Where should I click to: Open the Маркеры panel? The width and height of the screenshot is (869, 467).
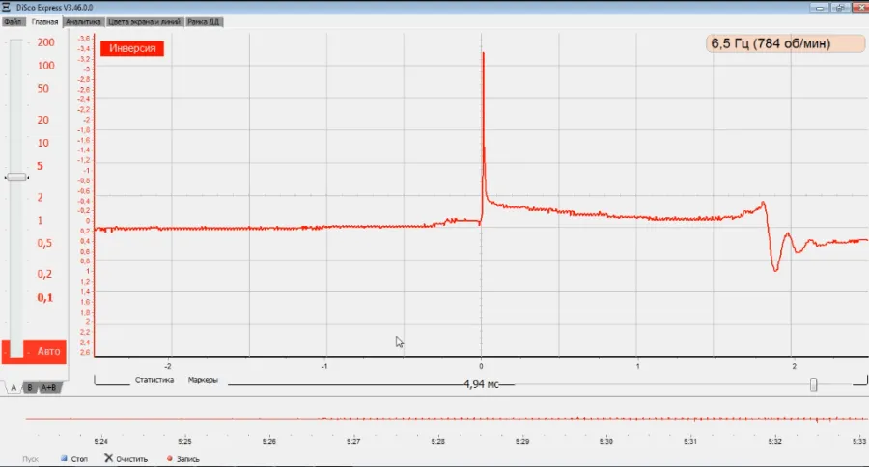[x=203, y=380]
